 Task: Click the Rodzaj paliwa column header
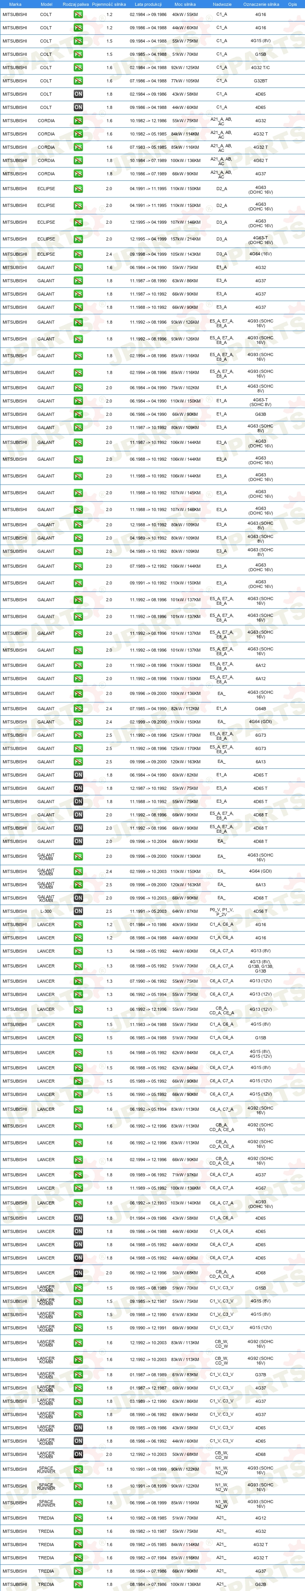pos(76,4)
